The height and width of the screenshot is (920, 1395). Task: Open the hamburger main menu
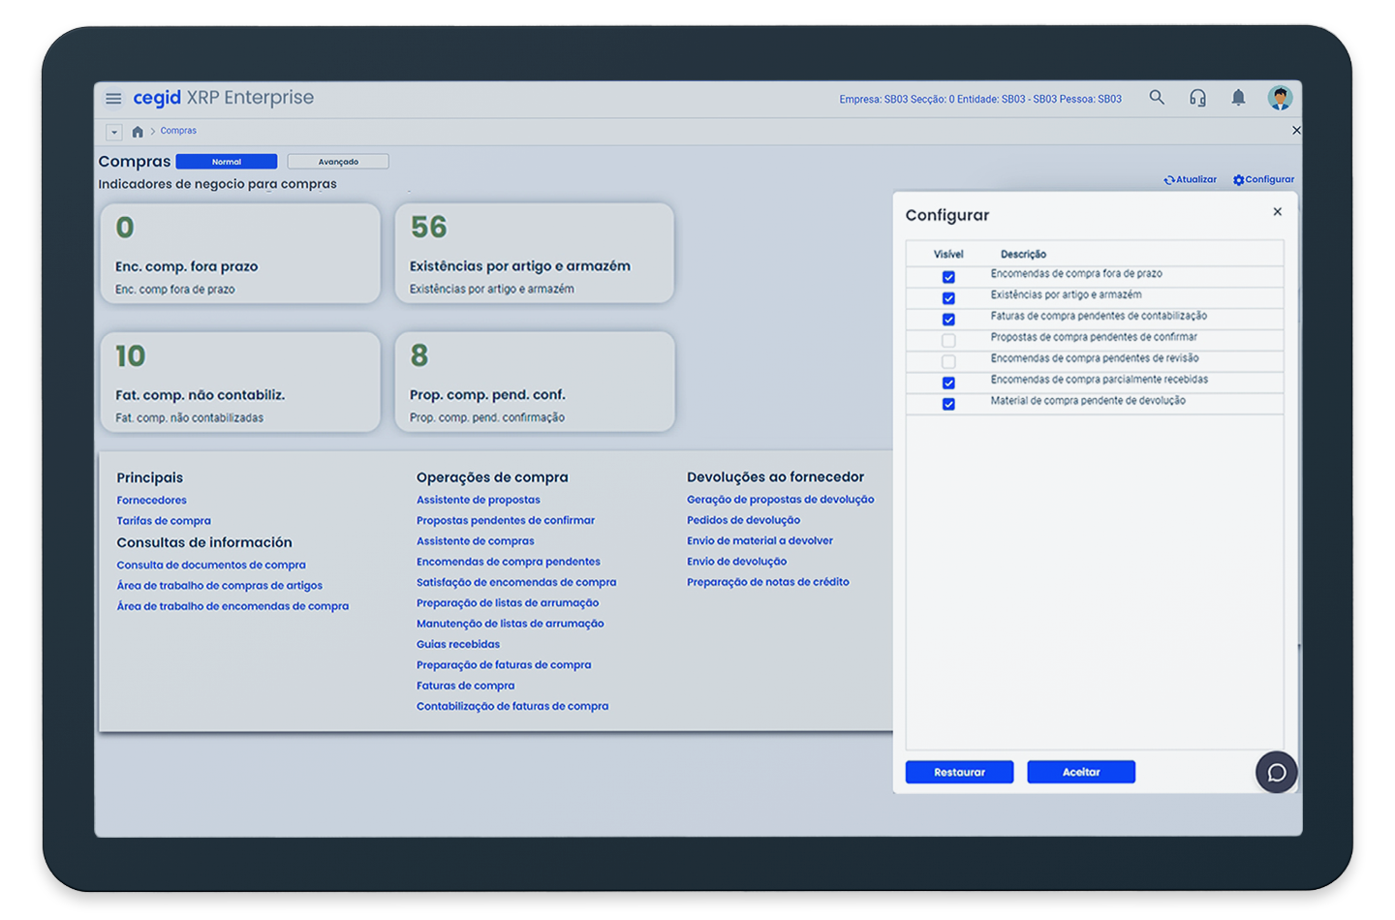113,99
